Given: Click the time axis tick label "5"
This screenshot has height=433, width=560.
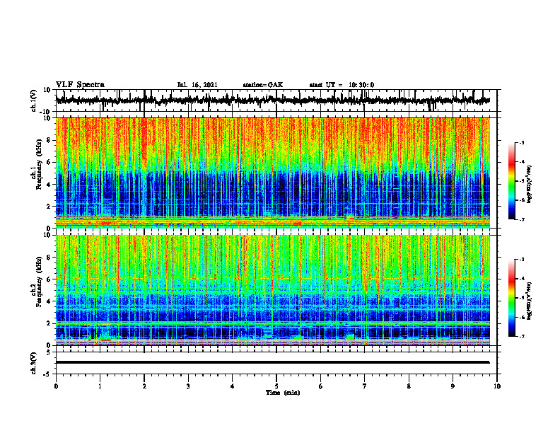Looking at the screenshot, I should pos(276,386).
